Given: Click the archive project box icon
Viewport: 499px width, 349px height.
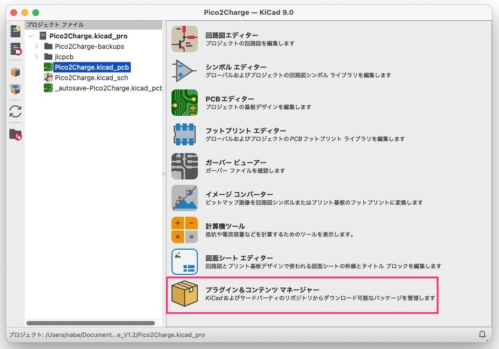Looking at the screenshot, I should pos(15,72).
